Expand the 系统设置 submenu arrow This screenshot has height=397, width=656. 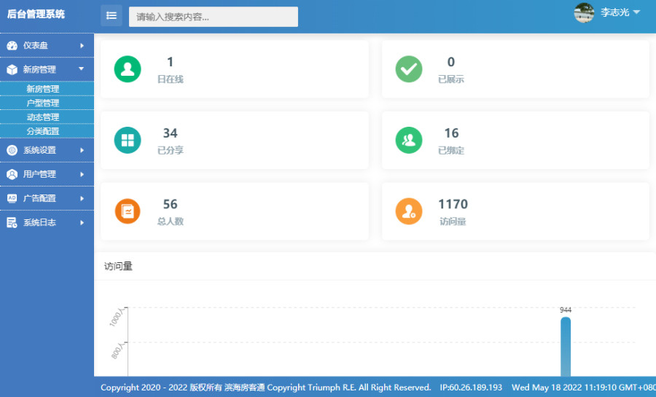coord(82,150)
